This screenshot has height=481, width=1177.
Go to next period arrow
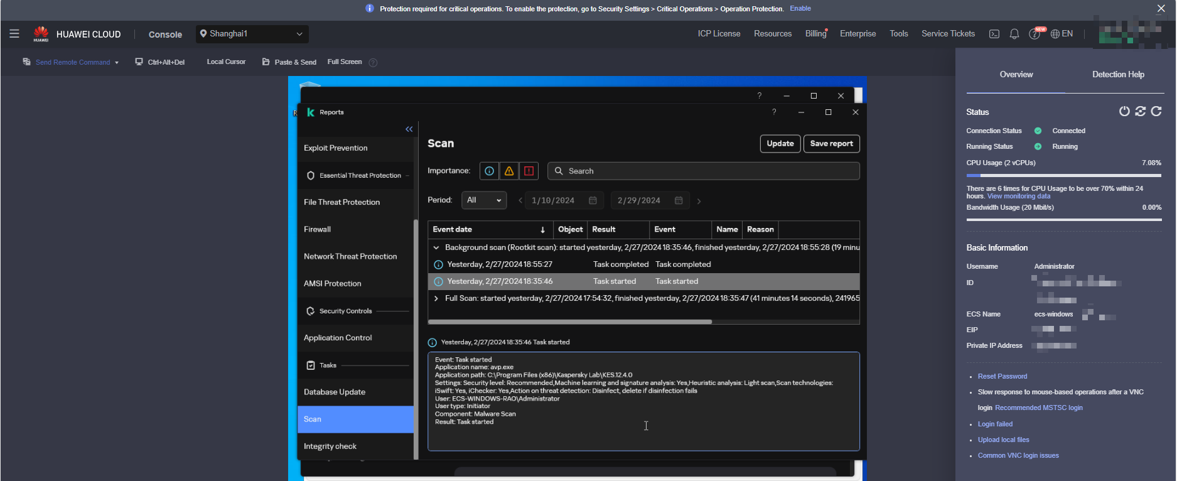[699, 201]
